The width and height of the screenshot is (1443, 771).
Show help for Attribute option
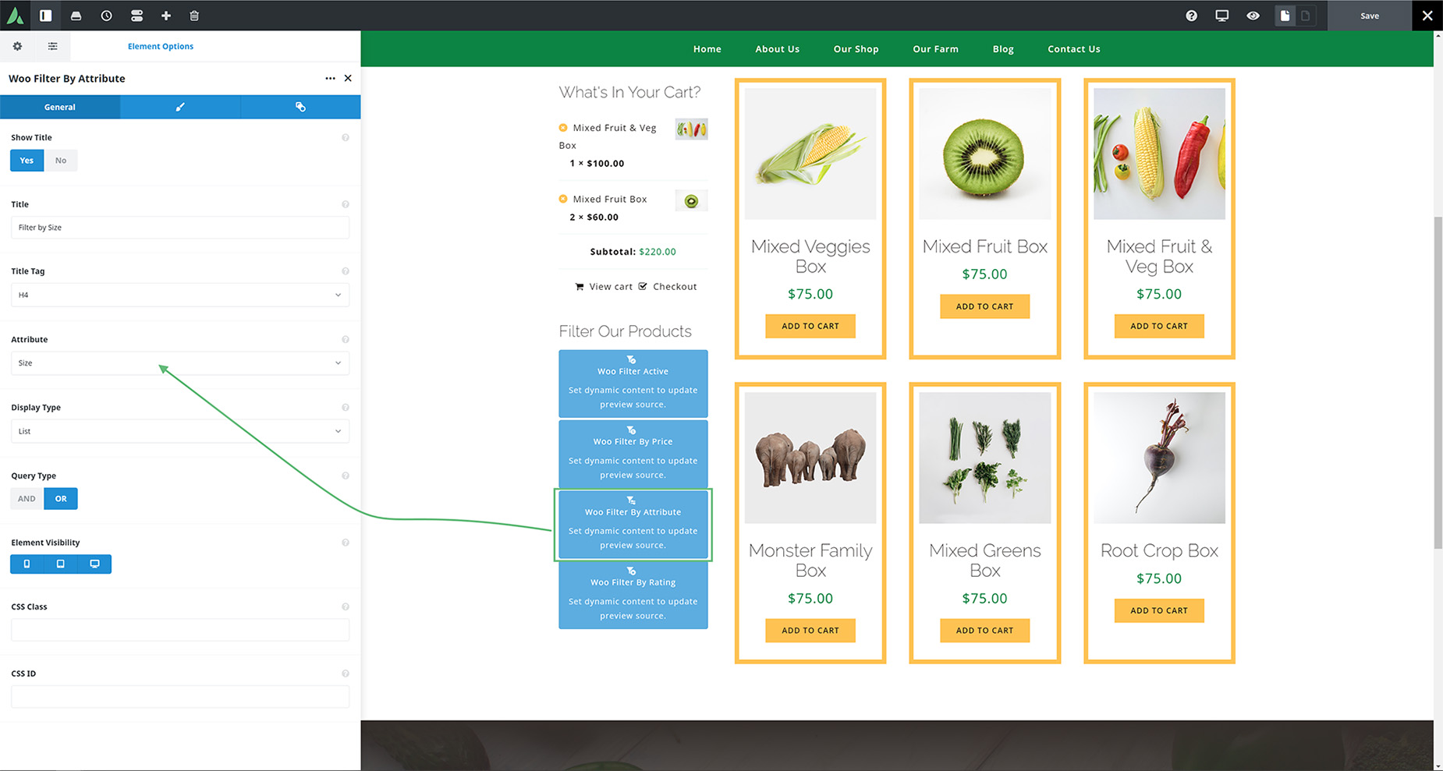[x=346, y=339]
